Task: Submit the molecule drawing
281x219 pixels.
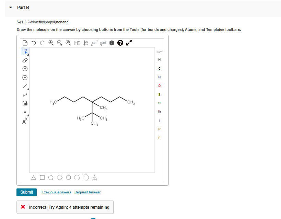Action: tap(26, 192)
